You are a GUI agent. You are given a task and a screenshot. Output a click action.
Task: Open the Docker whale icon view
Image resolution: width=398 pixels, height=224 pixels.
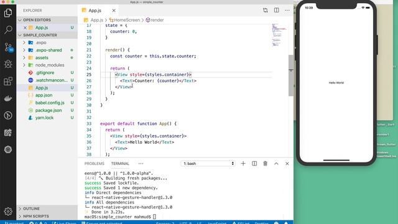[8, 98]
